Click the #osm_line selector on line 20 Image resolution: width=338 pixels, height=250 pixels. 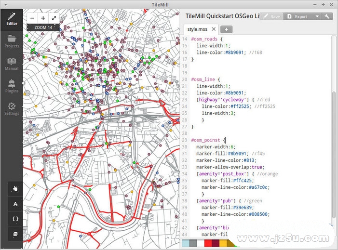tap(203, 79)
